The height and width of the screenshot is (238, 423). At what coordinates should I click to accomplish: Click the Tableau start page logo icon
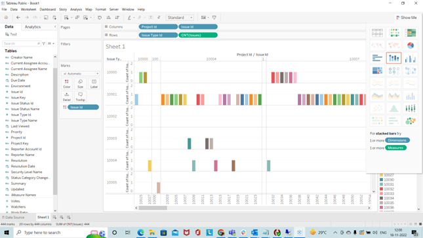[x=6, y=18]
